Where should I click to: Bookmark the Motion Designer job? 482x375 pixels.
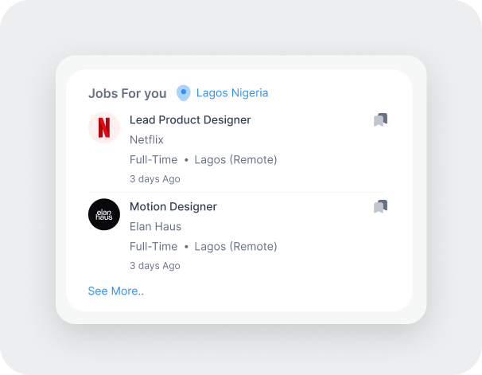click(x=380, y=206)
